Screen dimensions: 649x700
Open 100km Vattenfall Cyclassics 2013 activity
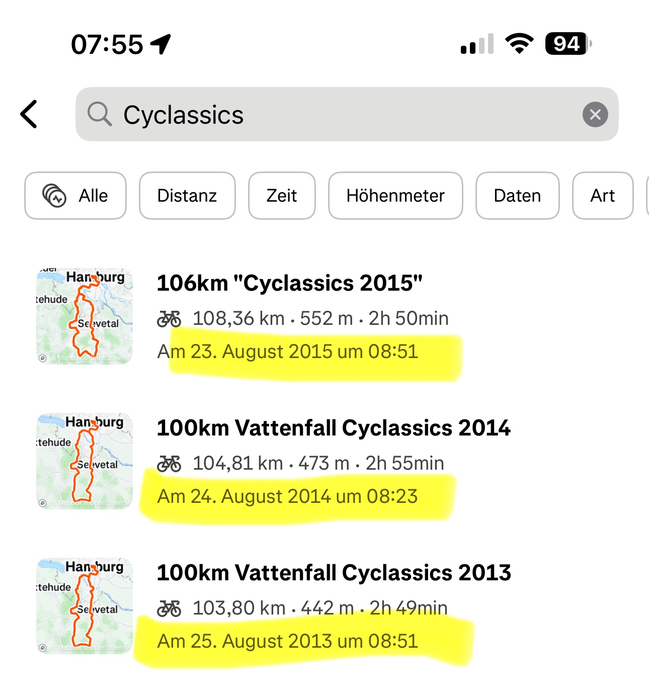[x=334, y=573]
